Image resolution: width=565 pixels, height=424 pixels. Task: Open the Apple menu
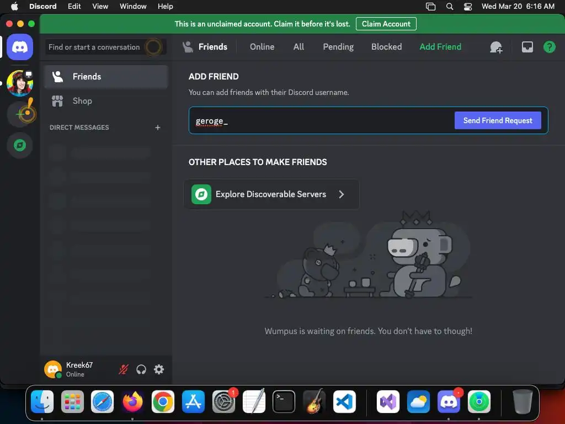[14, 6]
